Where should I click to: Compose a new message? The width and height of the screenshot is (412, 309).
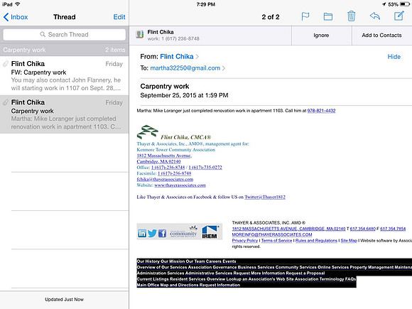pos(399,16)
